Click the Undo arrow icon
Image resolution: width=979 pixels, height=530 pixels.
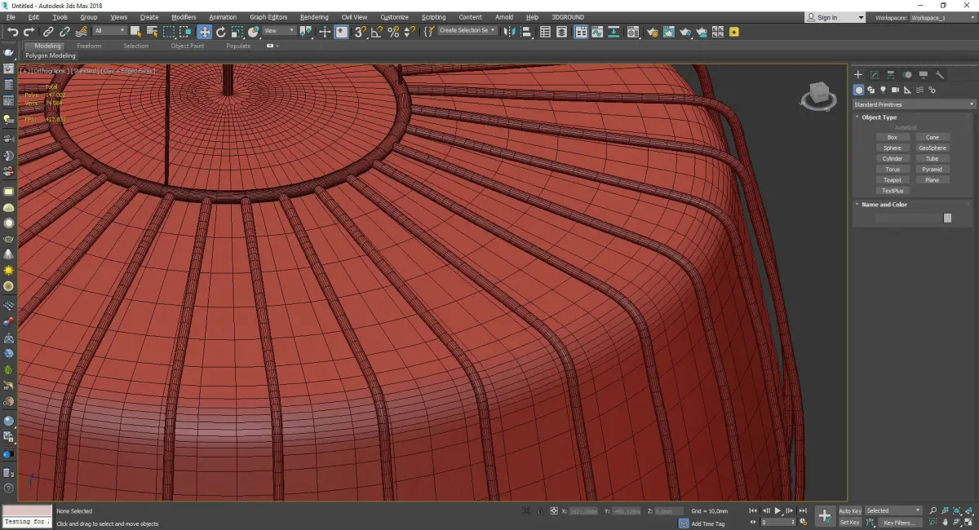(12, 32)
